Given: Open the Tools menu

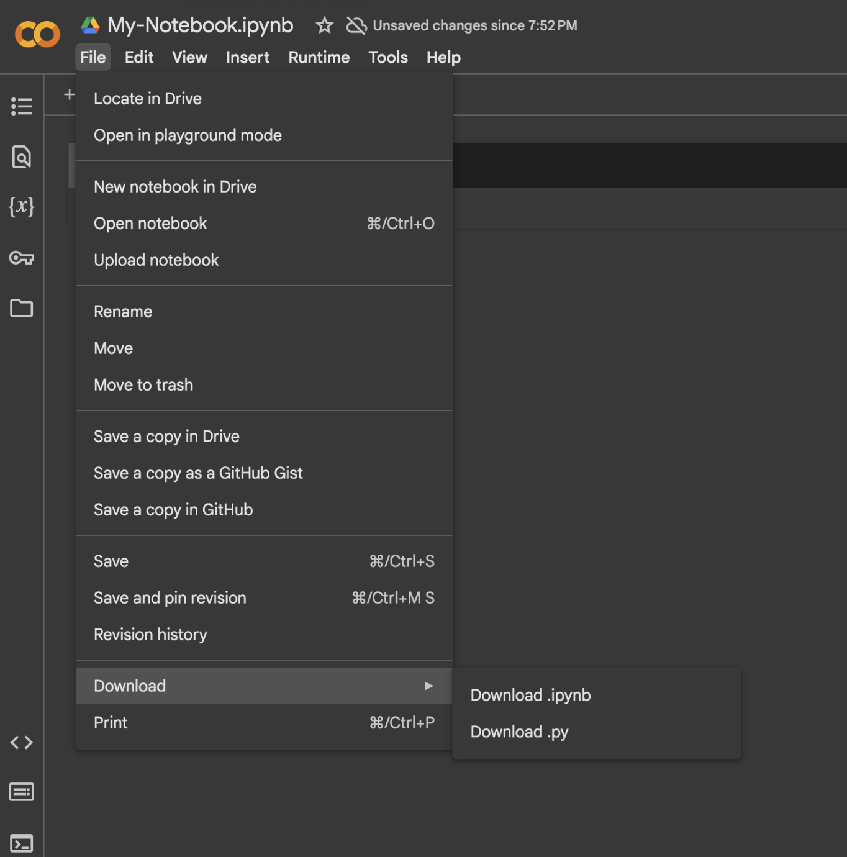Looking at the screenshot, I should click(x=388, y=58).
